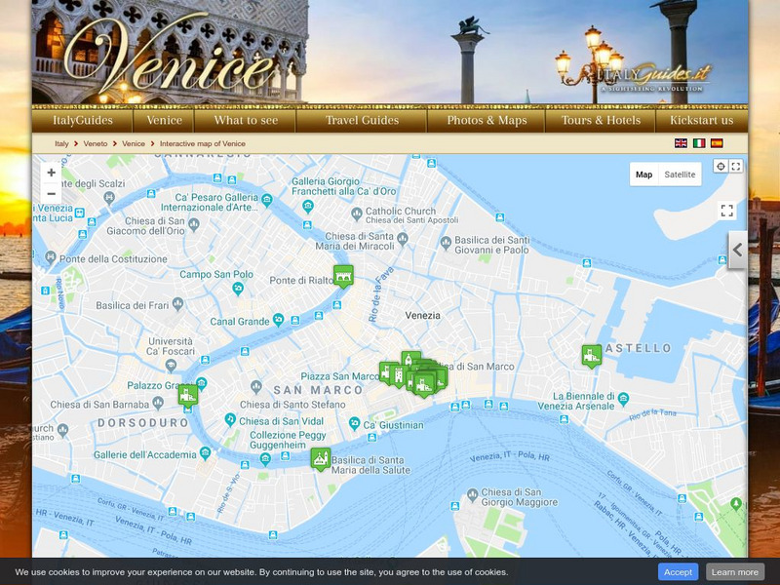Expand the side panel with the right-edge chevron
Image resolution: width=780 pixels, height=585 pixels.
[737, 252]
